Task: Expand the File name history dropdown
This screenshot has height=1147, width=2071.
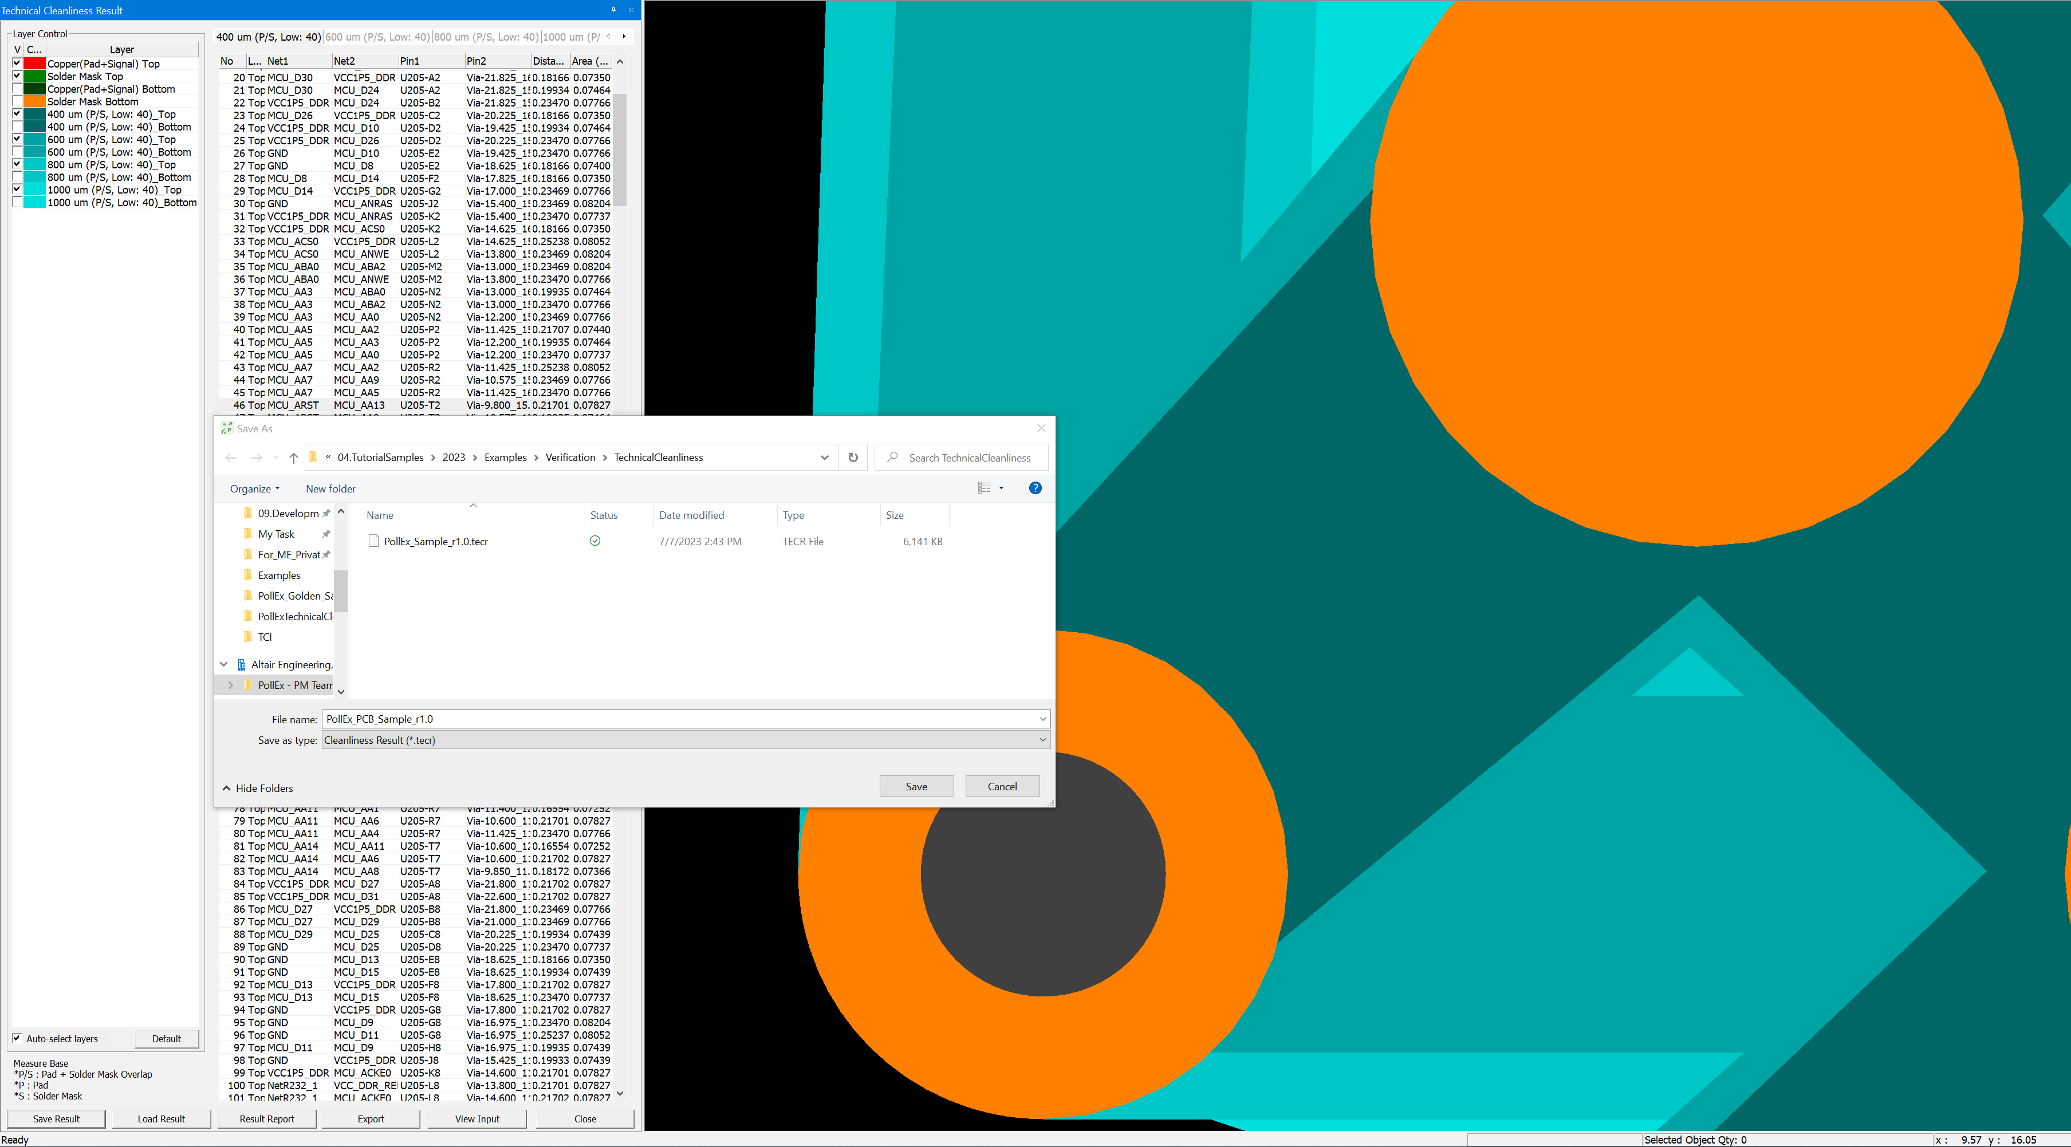Action: tap(1042, 719)
